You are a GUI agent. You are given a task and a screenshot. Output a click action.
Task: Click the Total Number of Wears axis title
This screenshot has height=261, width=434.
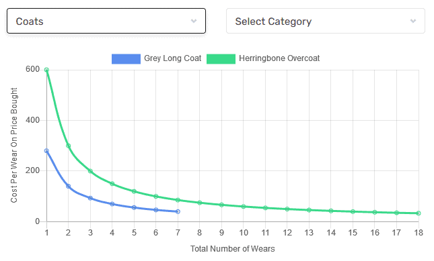tap(233, 249)
